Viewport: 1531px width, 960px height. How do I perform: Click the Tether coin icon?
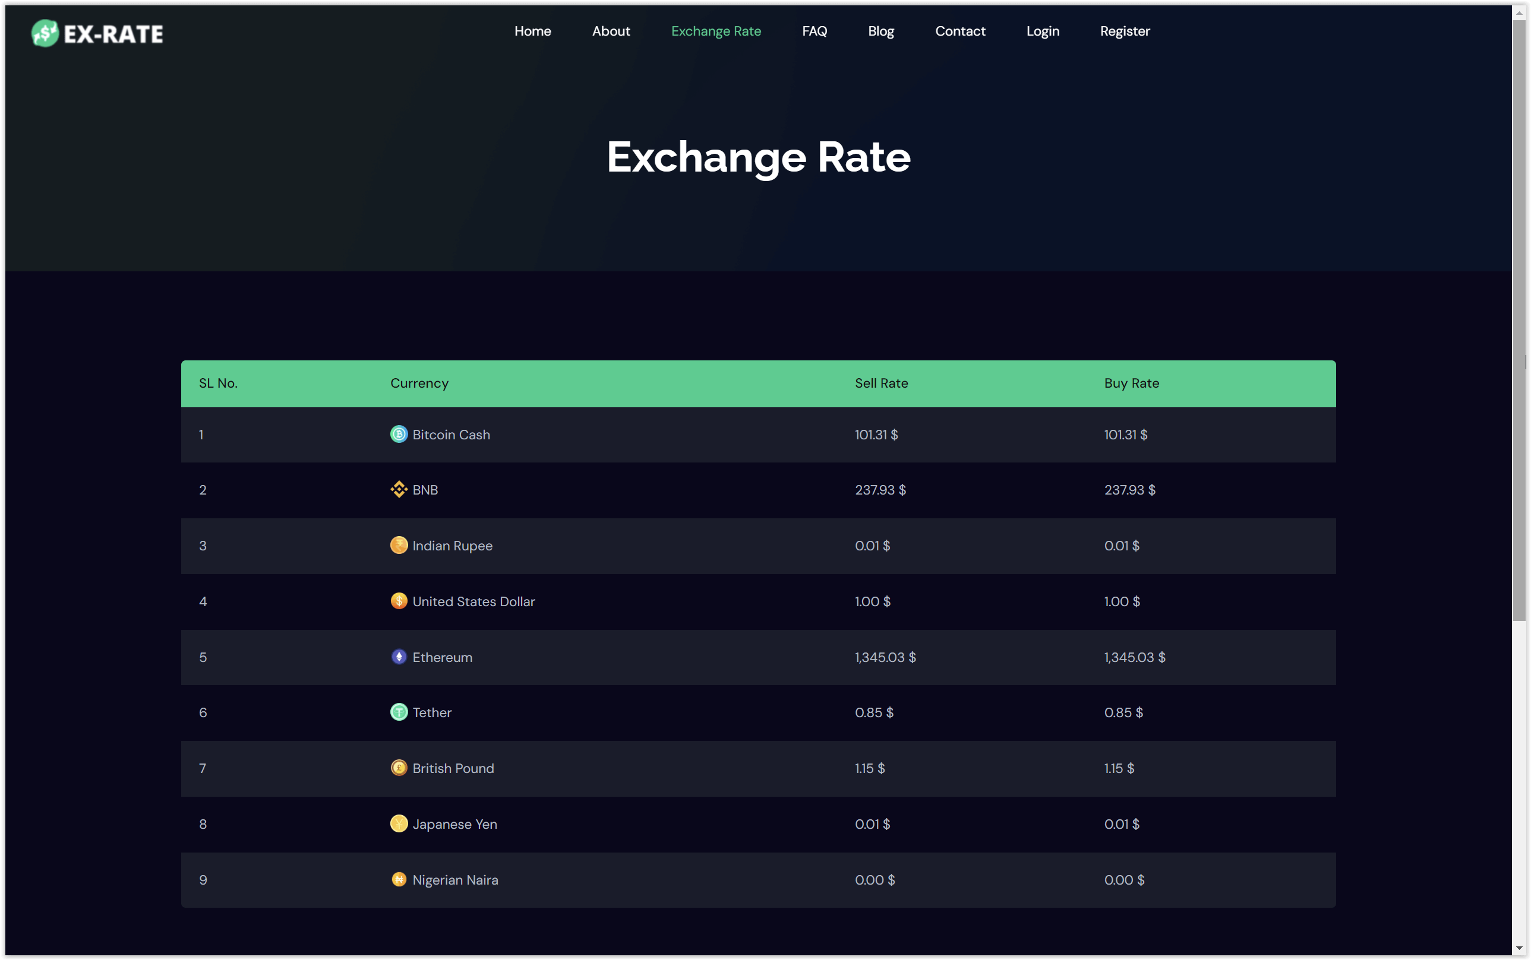tap(398, 712)
